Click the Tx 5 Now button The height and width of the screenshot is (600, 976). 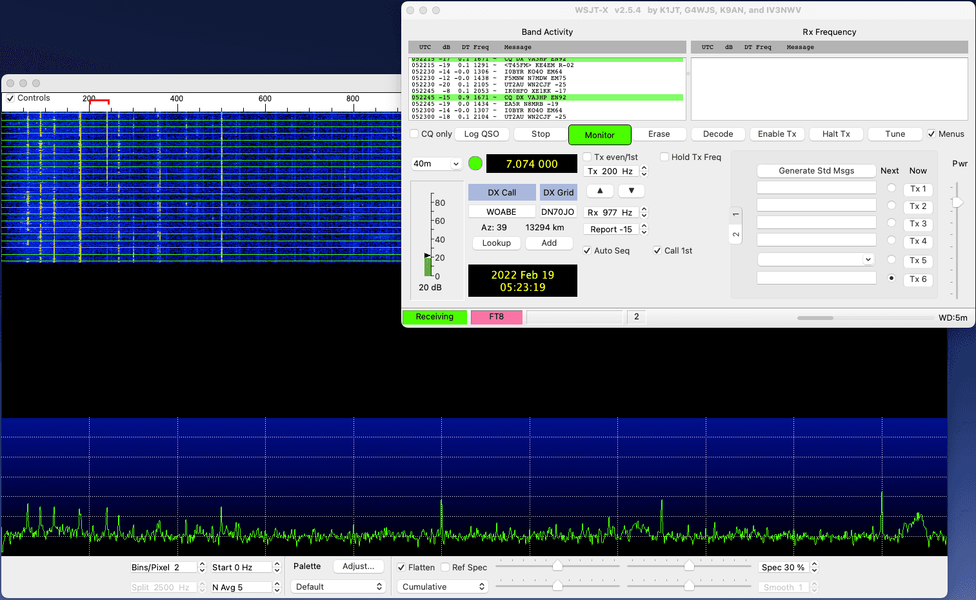(x=918, y=261)
